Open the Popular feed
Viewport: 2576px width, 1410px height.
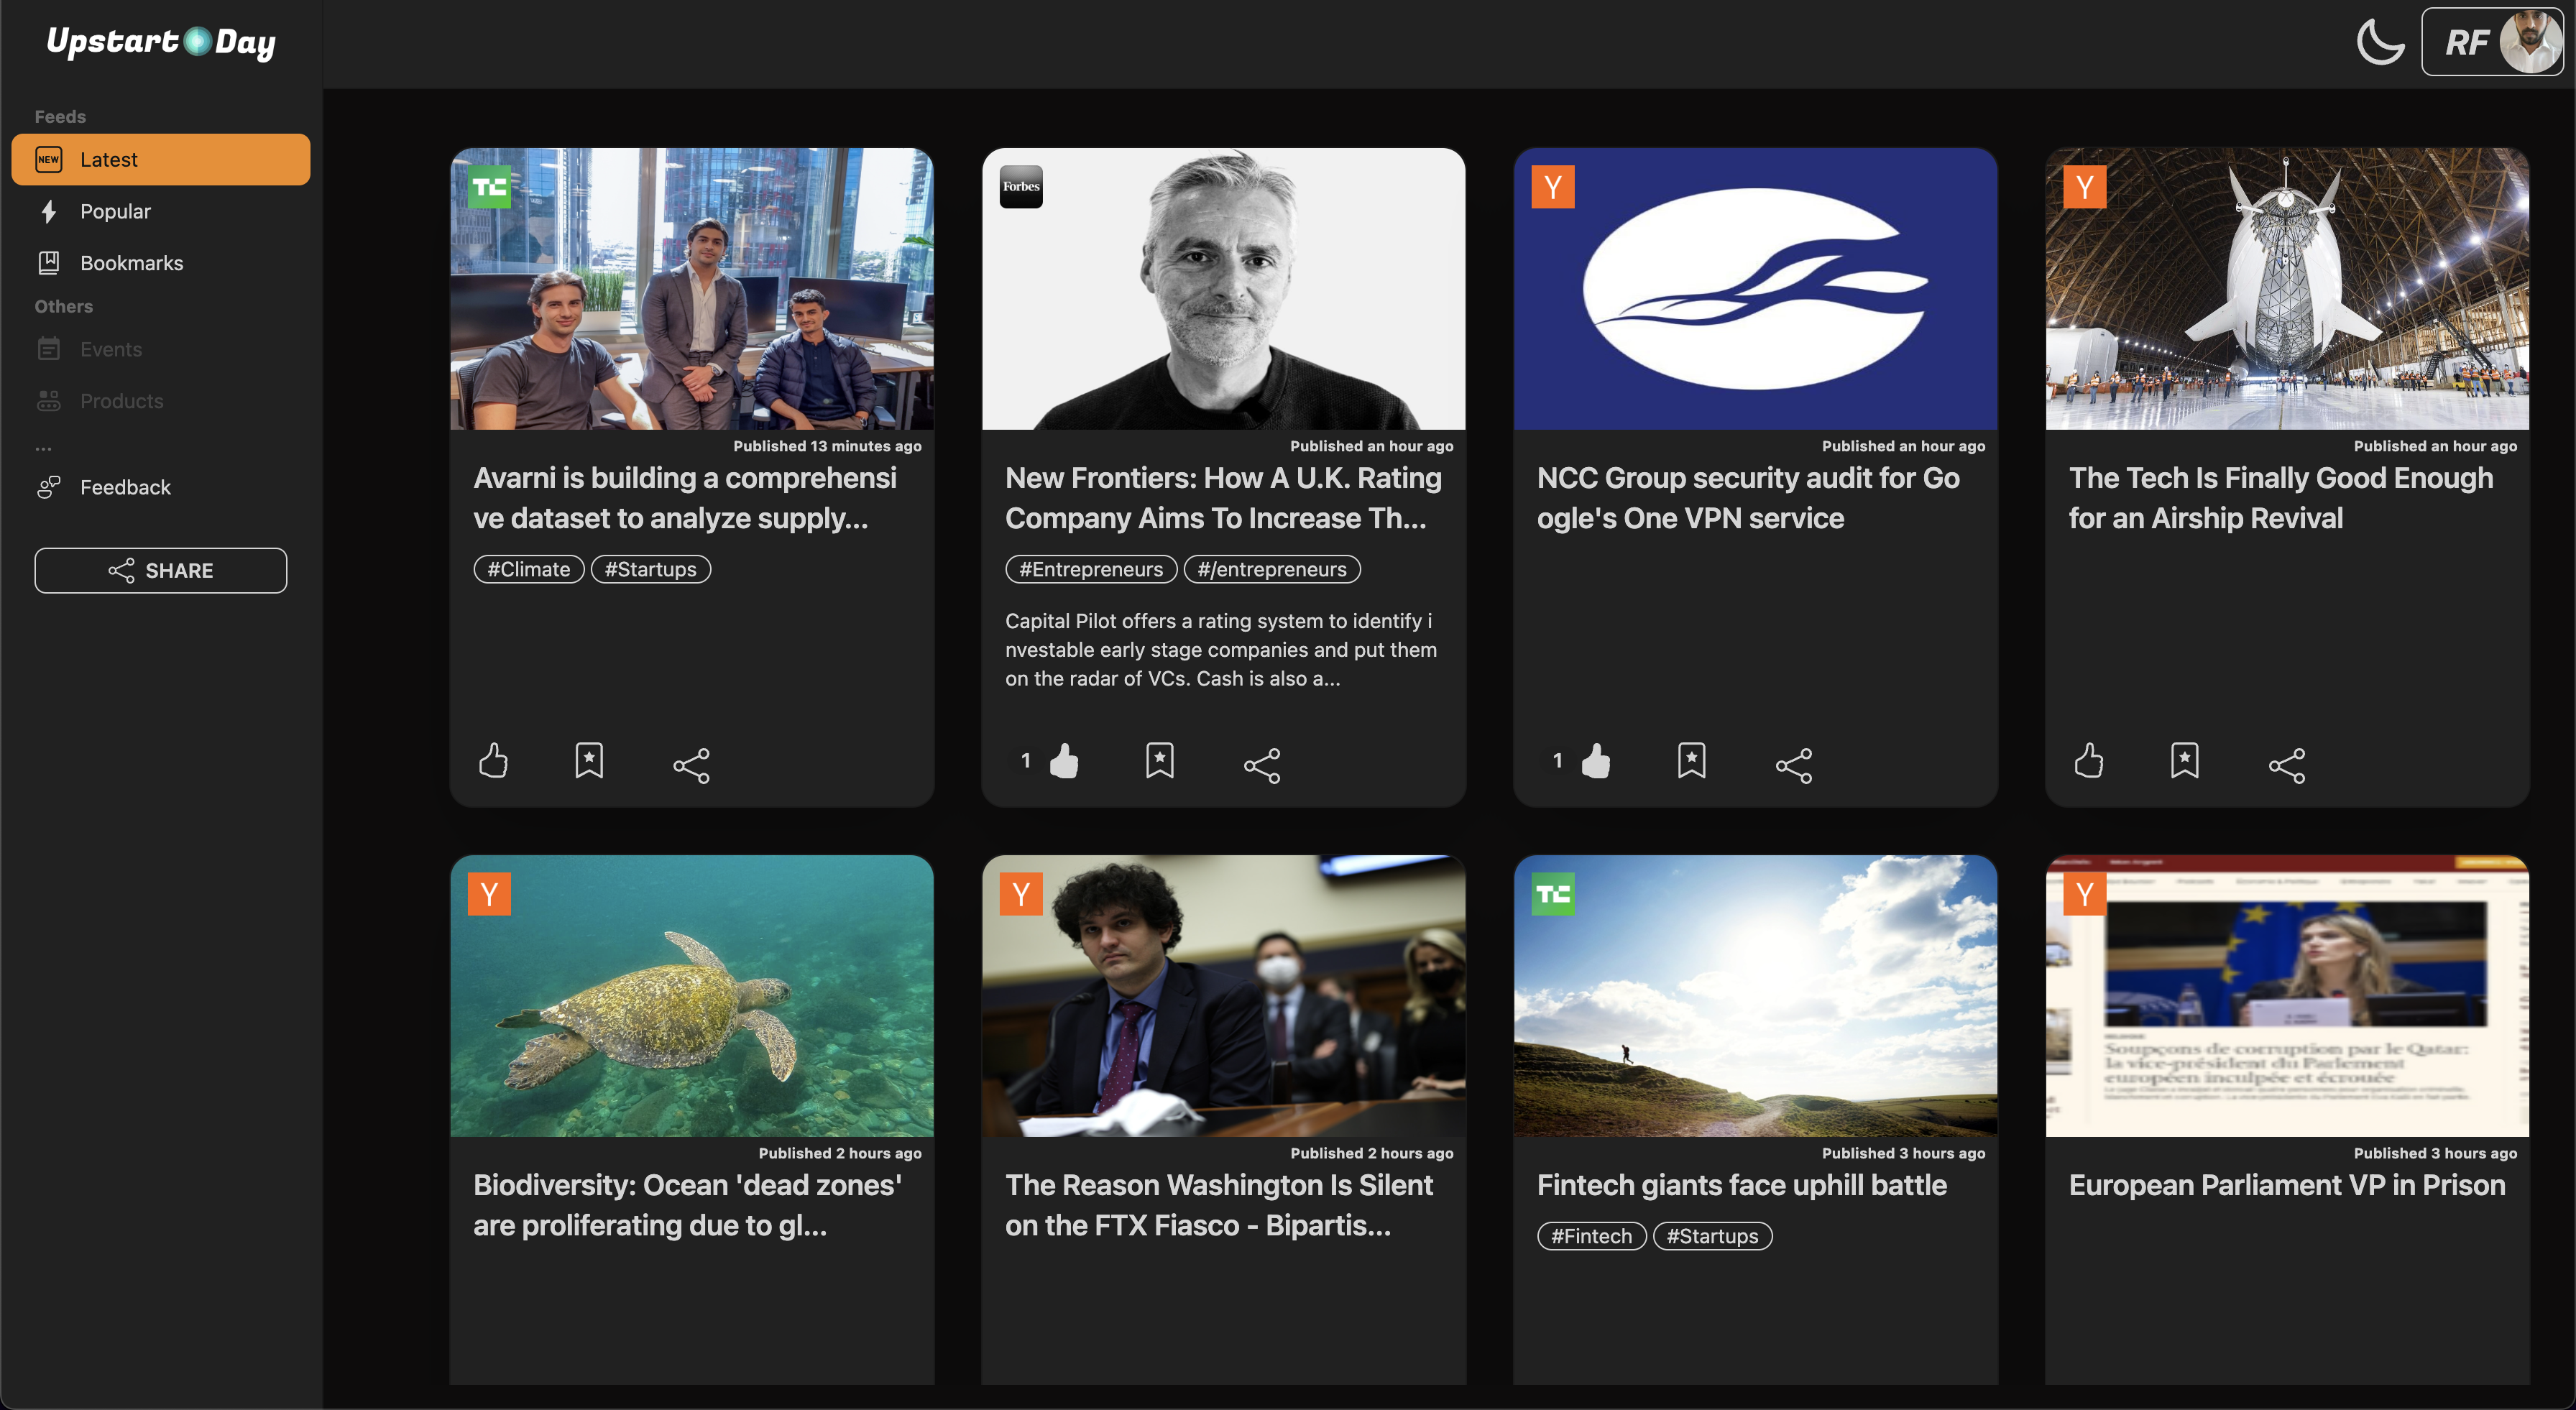(161, 211)
